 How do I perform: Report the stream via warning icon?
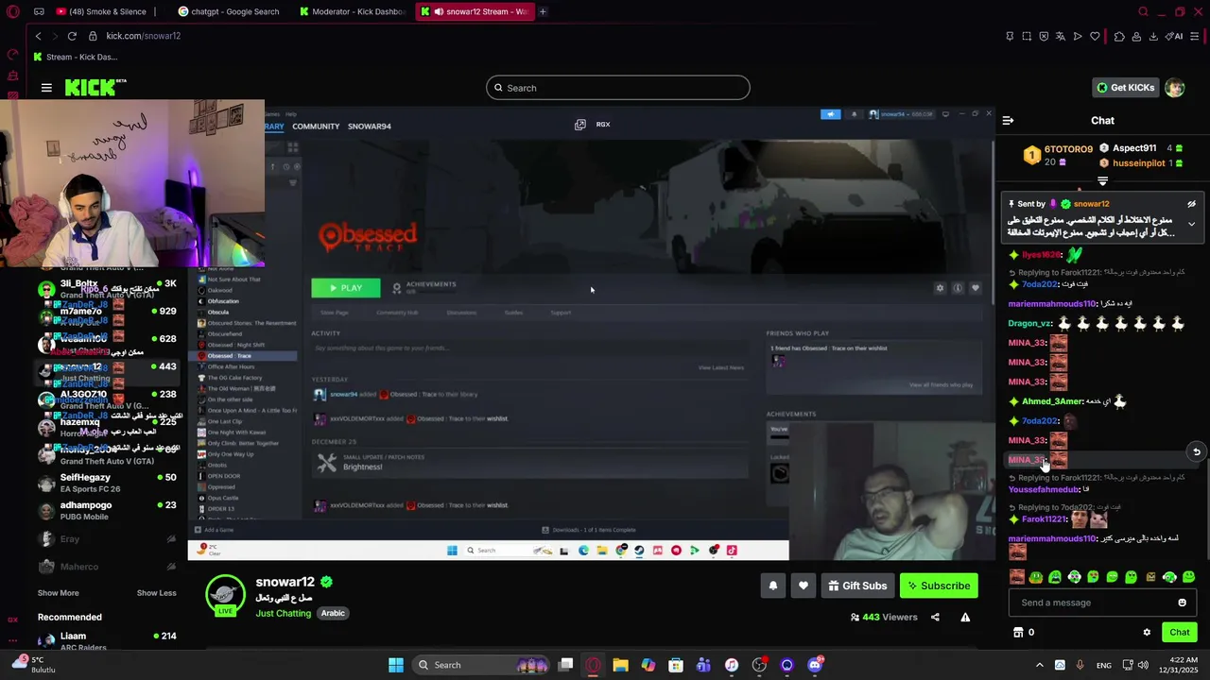[965, 617]
